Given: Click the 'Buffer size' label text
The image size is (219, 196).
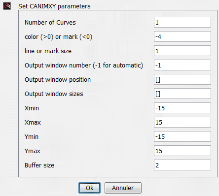Looking at the screenshot, I should [x=39, y=165].
